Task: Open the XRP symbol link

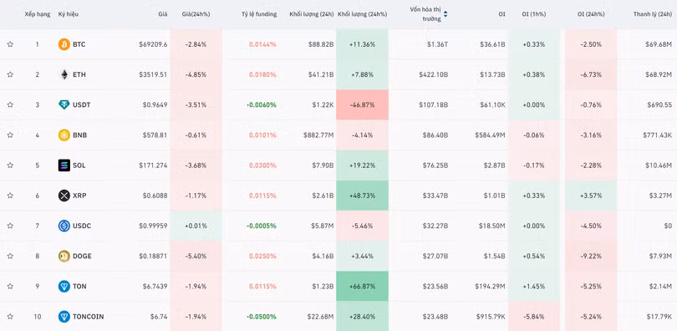Action: tap(79, 195)
